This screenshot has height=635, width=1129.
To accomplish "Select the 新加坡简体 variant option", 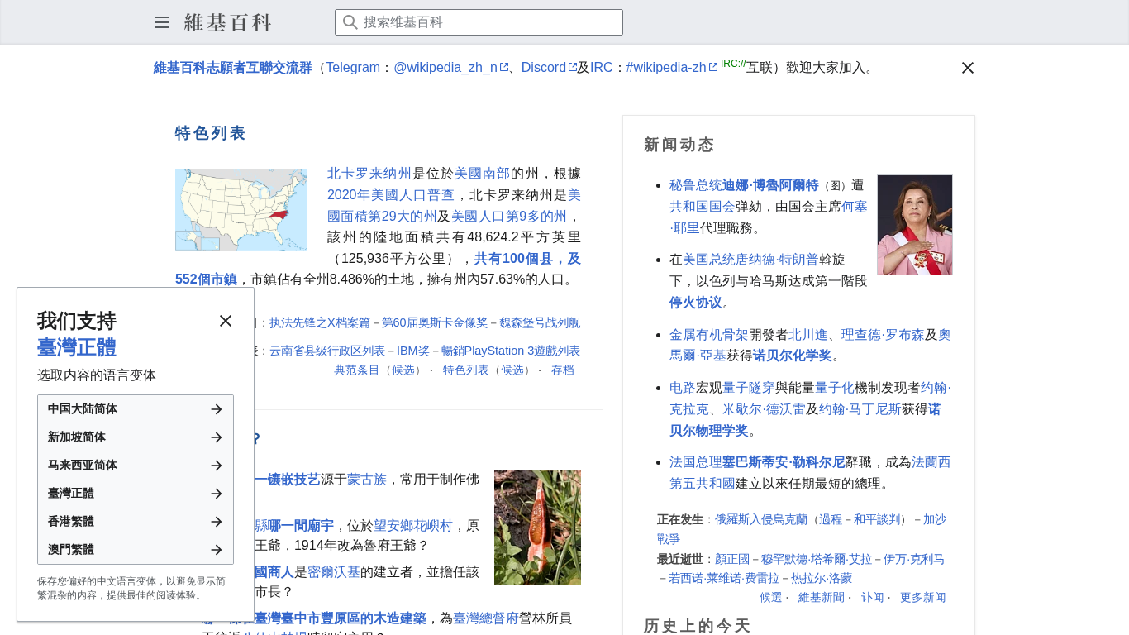I will (136, 437).
